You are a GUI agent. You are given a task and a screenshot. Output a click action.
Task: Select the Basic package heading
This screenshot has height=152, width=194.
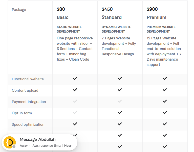pos(62,17)
